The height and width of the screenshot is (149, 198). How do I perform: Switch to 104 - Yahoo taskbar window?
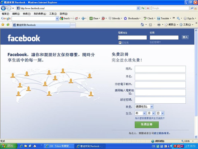59,146
